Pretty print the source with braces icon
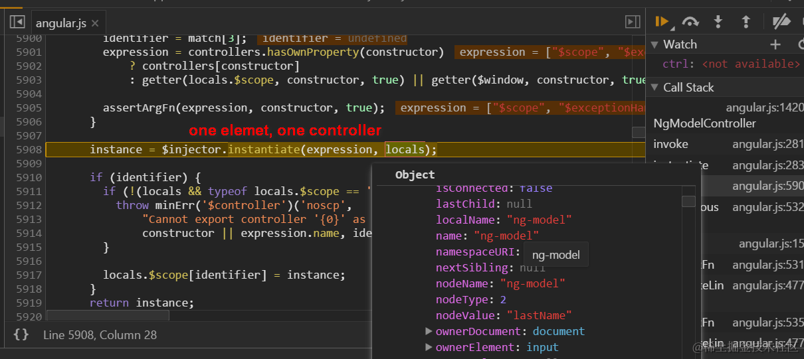 21,334
